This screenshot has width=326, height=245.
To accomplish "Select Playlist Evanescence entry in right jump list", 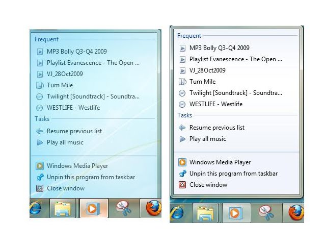I will click(x=237, y=59).
